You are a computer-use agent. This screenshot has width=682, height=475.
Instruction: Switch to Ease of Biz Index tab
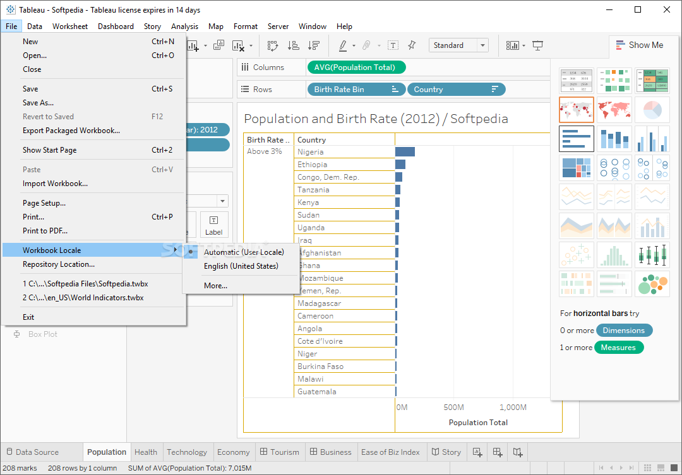[x=390, y=452]
